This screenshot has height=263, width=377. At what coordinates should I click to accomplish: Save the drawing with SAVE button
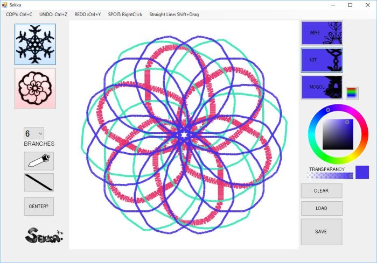[x=321, y=232]
